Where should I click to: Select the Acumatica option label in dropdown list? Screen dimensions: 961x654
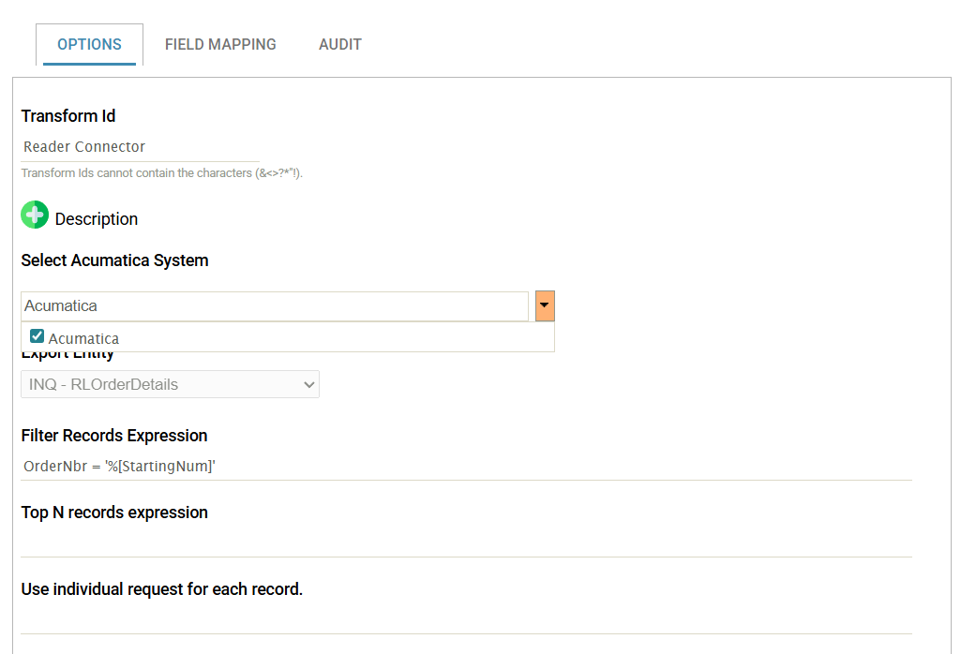83,338
